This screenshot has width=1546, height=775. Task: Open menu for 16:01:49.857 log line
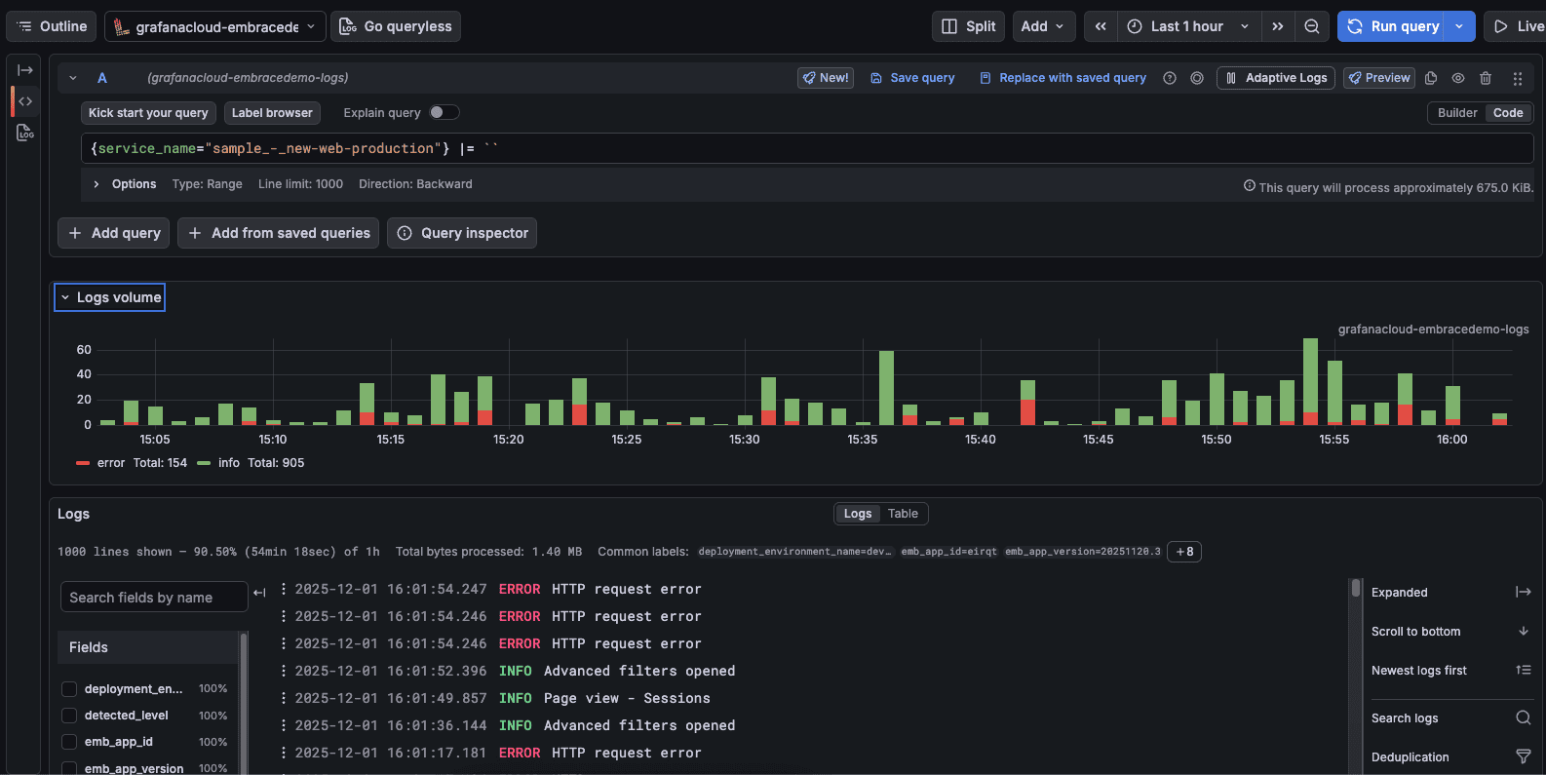click(284, 698)
